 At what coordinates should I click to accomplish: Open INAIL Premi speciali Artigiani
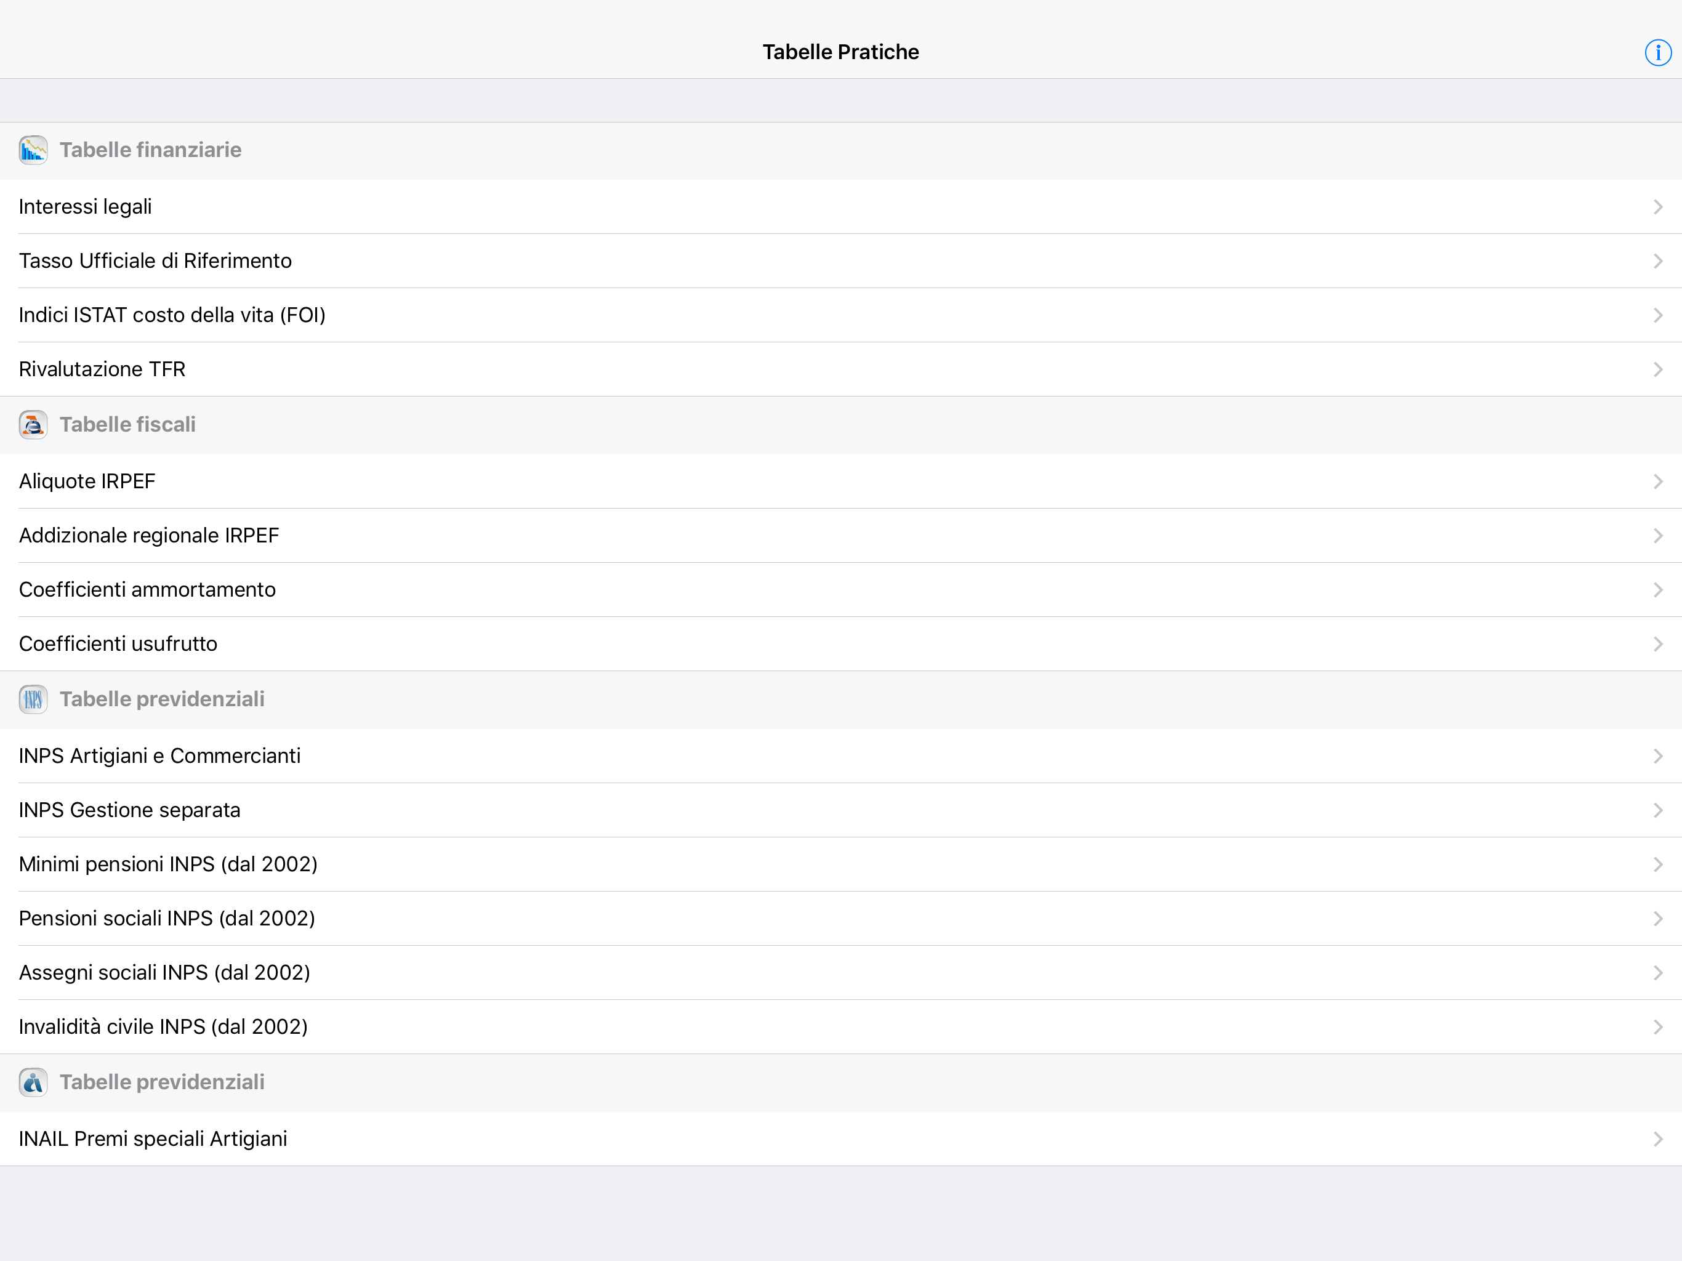[153, 1138]
